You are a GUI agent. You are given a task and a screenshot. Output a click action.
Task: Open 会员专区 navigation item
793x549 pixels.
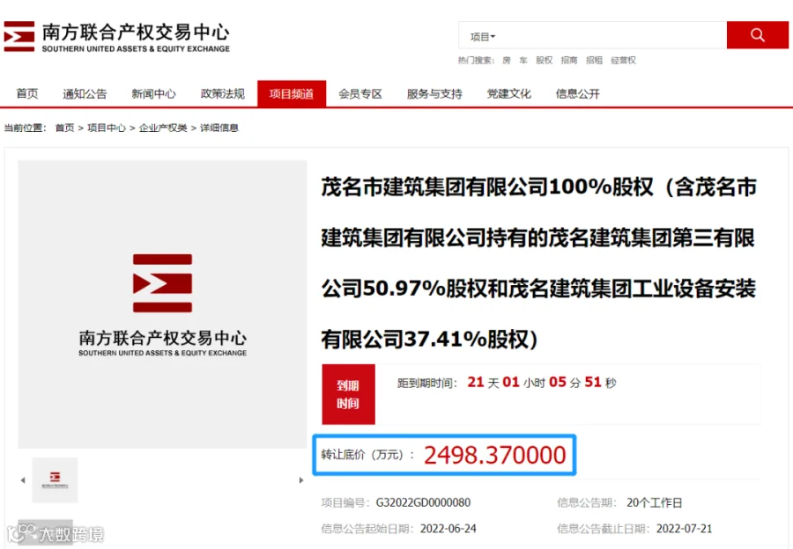pos(360,93)
